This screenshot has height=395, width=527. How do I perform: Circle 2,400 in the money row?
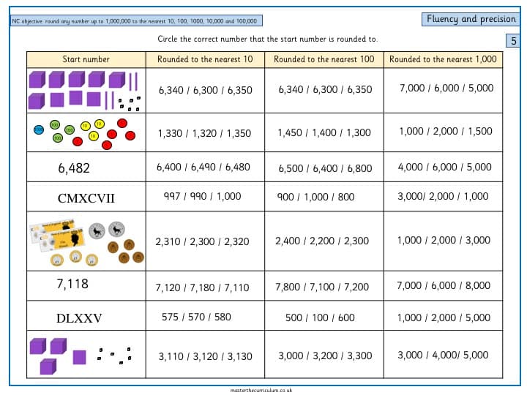(x=288, y=241)
